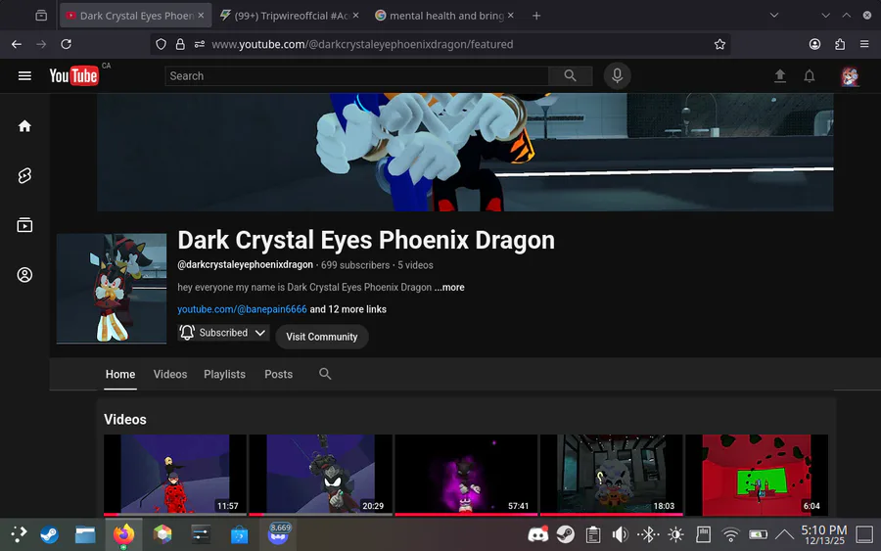Open the youtube.com/@banepain6666 link
881x551 pixels.
tap(242, 309)
